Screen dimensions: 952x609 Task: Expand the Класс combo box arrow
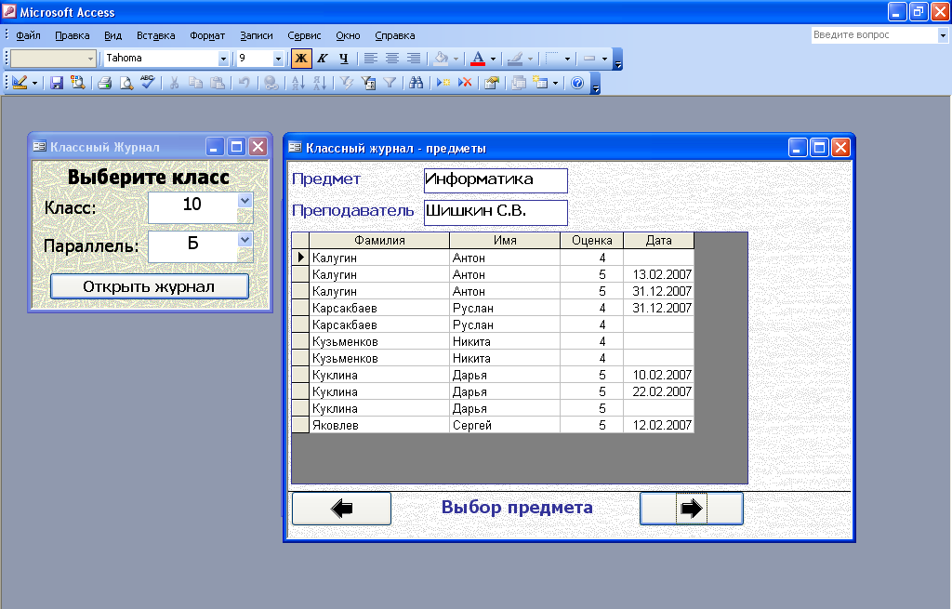[245, 201]
